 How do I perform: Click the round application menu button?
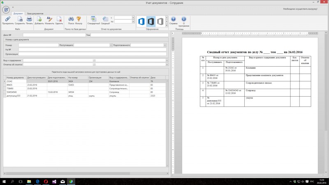(6, 9)
